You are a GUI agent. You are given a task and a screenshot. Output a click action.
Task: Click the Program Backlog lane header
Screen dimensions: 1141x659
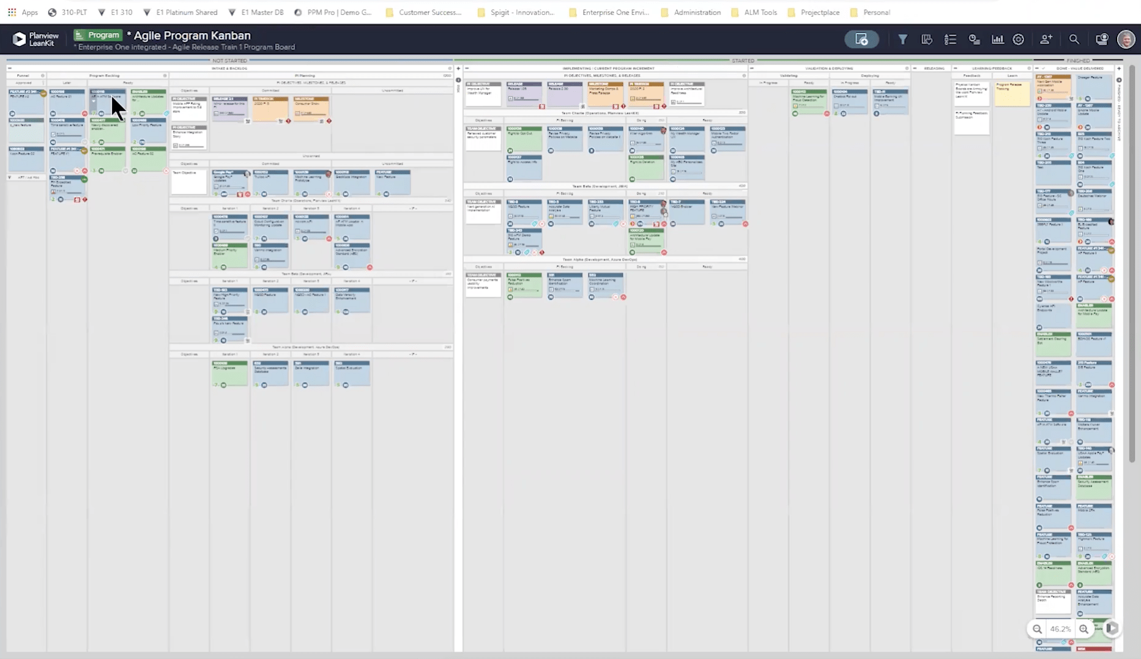(x=105, y=75)
